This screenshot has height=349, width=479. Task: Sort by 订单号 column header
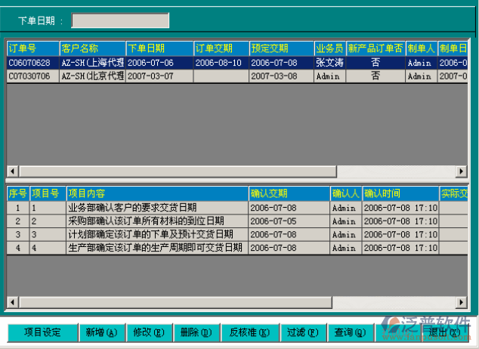(32, 49)
